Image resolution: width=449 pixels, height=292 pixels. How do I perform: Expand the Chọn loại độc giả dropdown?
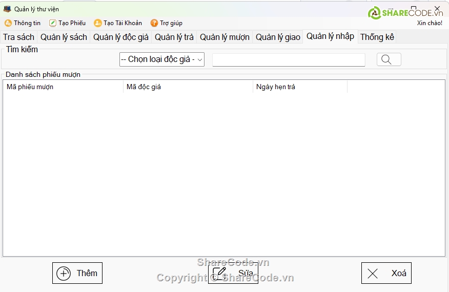162,60
